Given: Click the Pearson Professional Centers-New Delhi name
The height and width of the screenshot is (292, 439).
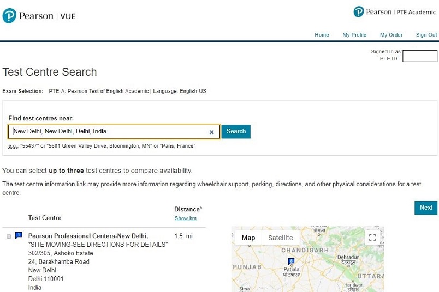Looking at the screenshot, I should (88, 236).
